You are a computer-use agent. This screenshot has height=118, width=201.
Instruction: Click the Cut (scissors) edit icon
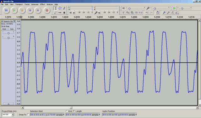[x=123, y=13]
